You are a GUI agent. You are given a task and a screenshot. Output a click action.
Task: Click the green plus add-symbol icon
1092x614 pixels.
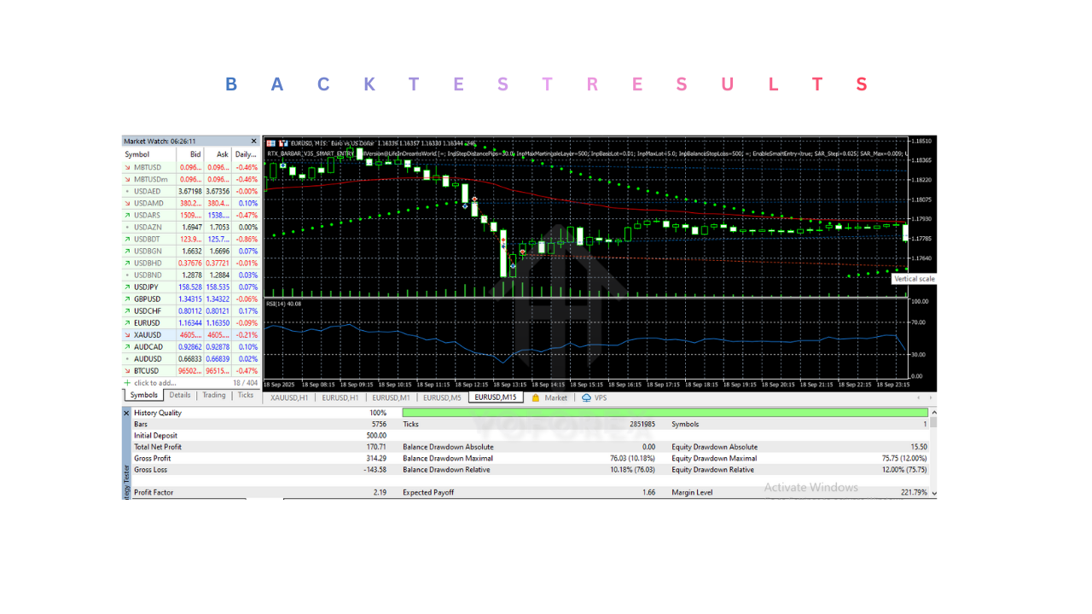(128, 384)
